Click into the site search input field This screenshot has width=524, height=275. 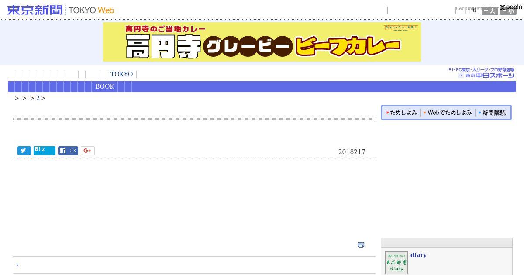[421, 10]
